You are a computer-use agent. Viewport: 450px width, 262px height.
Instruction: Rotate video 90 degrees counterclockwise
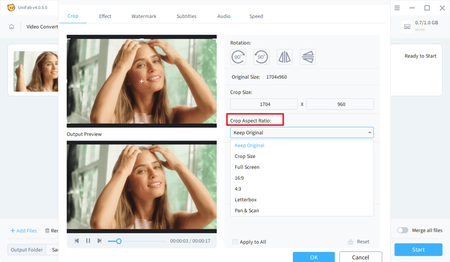pyautogui.click(x=261, y=57)
